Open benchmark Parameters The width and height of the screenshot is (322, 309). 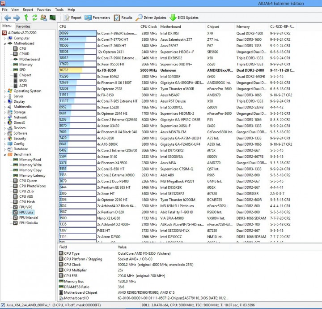[97, 18]
